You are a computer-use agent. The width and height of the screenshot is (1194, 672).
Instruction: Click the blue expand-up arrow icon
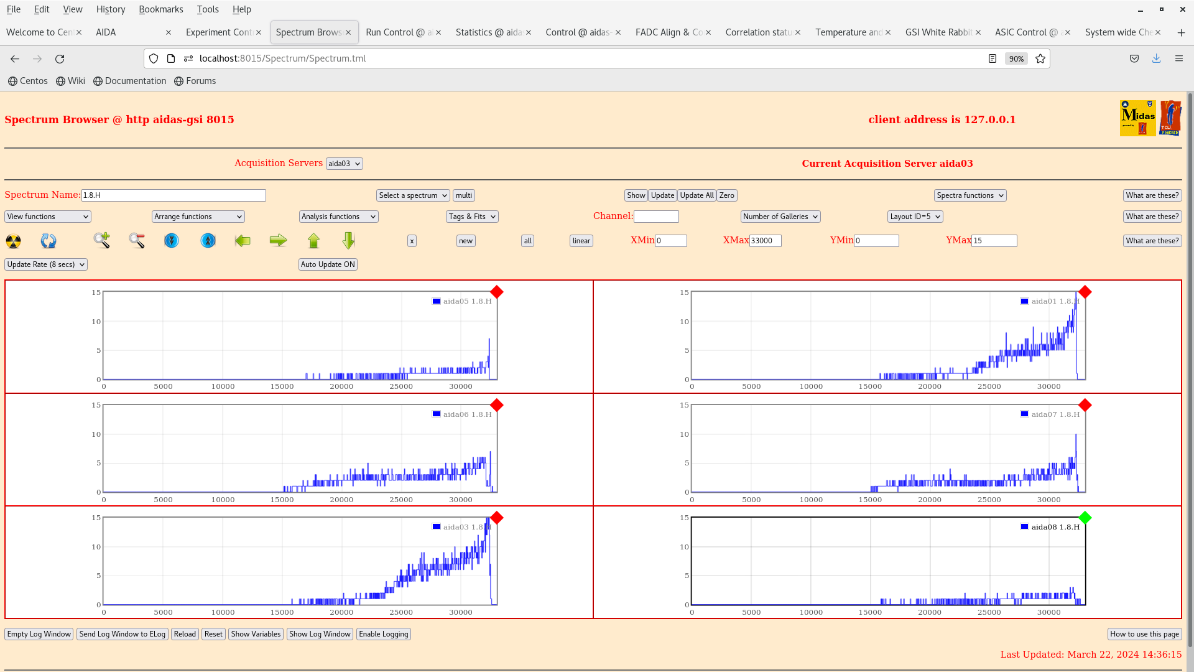208,240
